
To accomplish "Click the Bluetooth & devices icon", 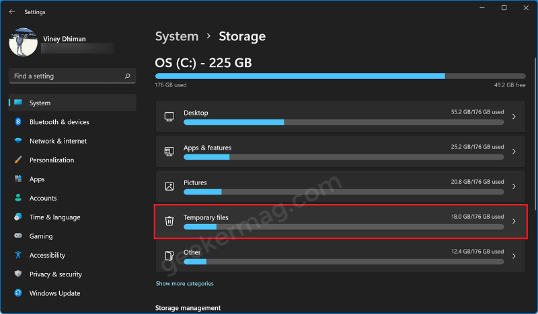I will [18, 122].
